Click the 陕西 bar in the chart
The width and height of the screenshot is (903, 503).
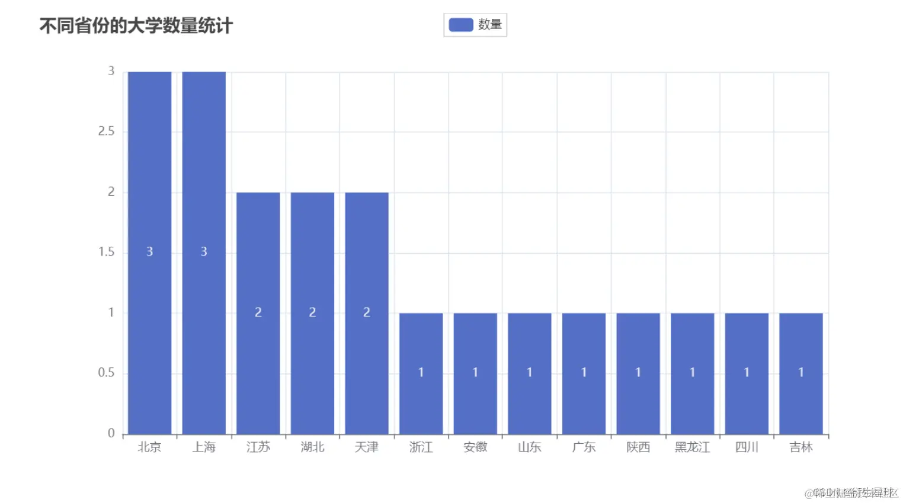click(638, 372)
